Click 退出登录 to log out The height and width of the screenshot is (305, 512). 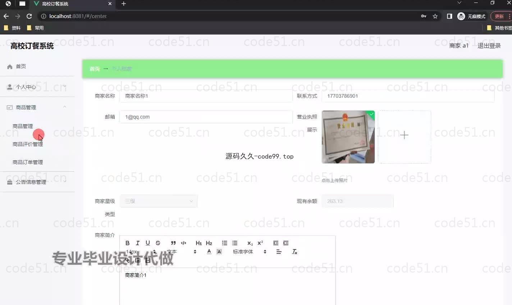489,46
